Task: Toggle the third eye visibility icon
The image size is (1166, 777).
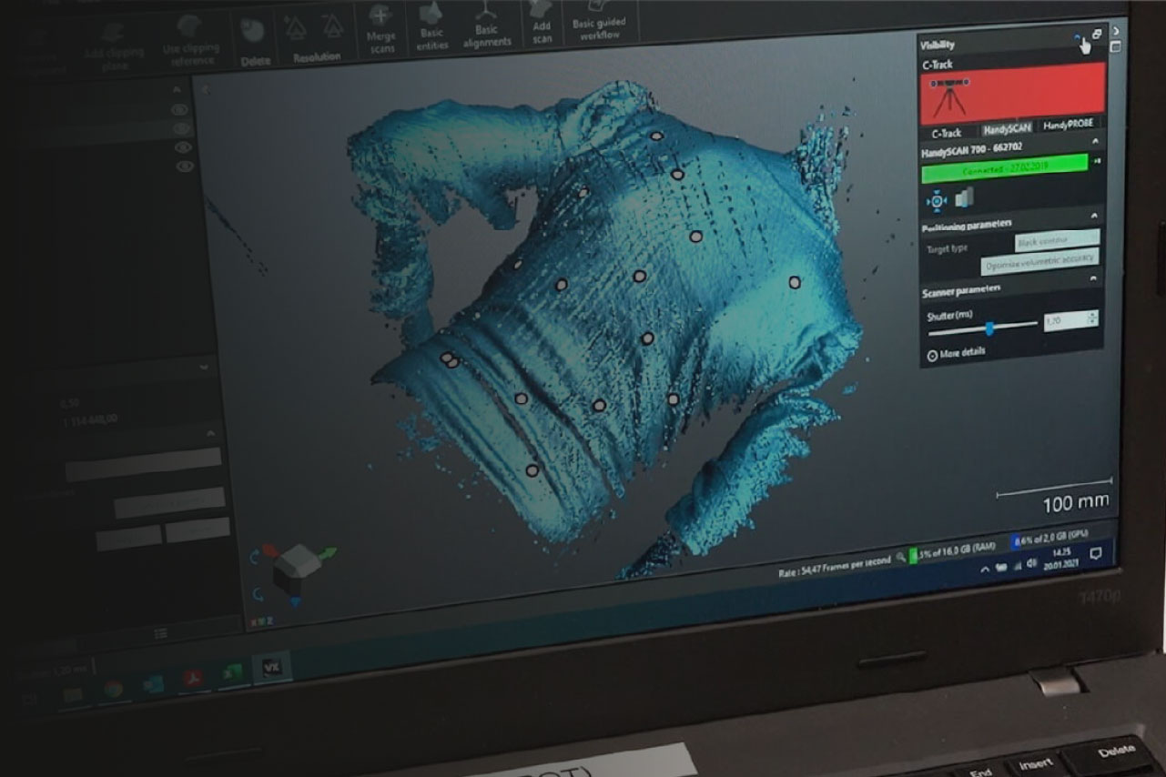Action: coord(183,147)
